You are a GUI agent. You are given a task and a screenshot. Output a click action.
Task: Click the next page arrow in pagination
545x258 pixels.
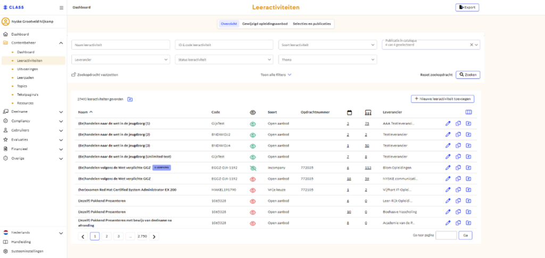click(154, 236)
